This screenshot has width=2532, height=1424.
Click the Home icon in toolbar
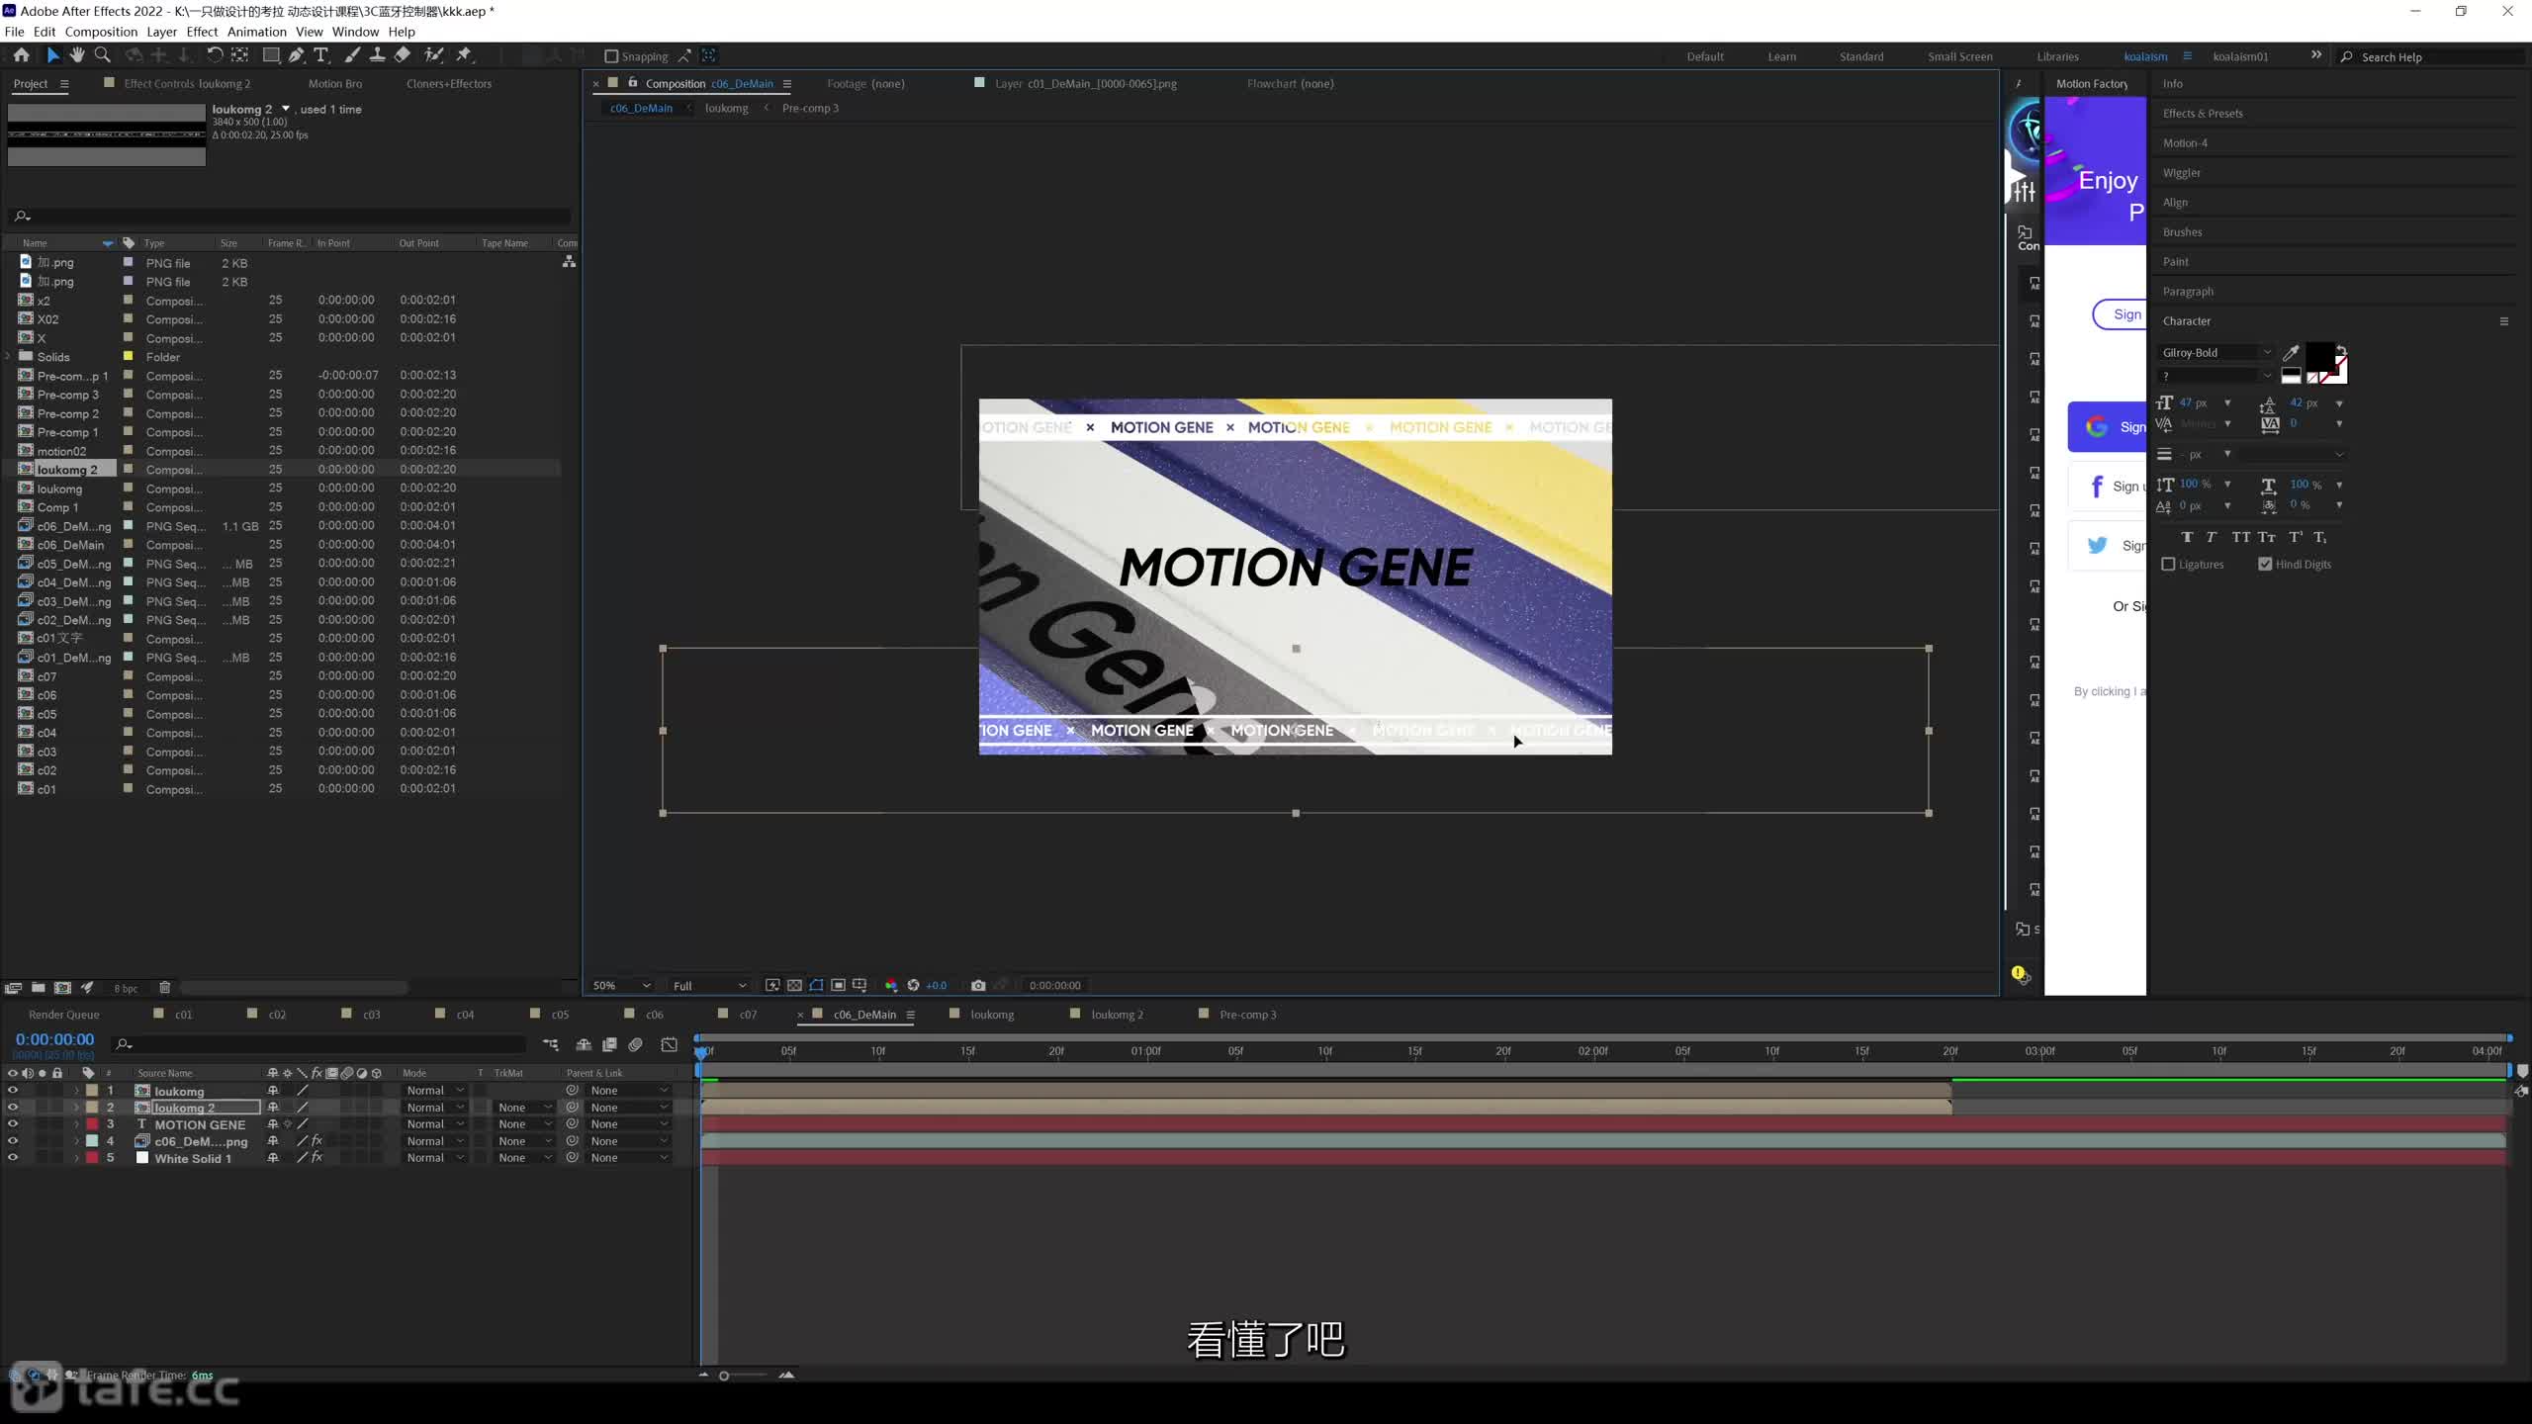[21, 55]
